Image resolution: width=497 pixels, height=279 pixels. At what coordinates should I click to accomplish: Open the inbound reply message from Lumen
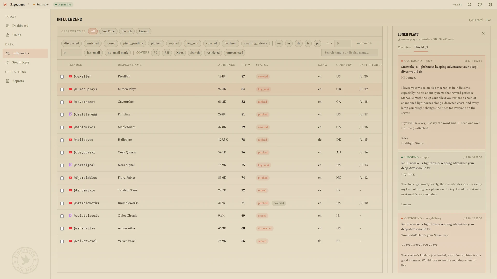coord(441,181)
